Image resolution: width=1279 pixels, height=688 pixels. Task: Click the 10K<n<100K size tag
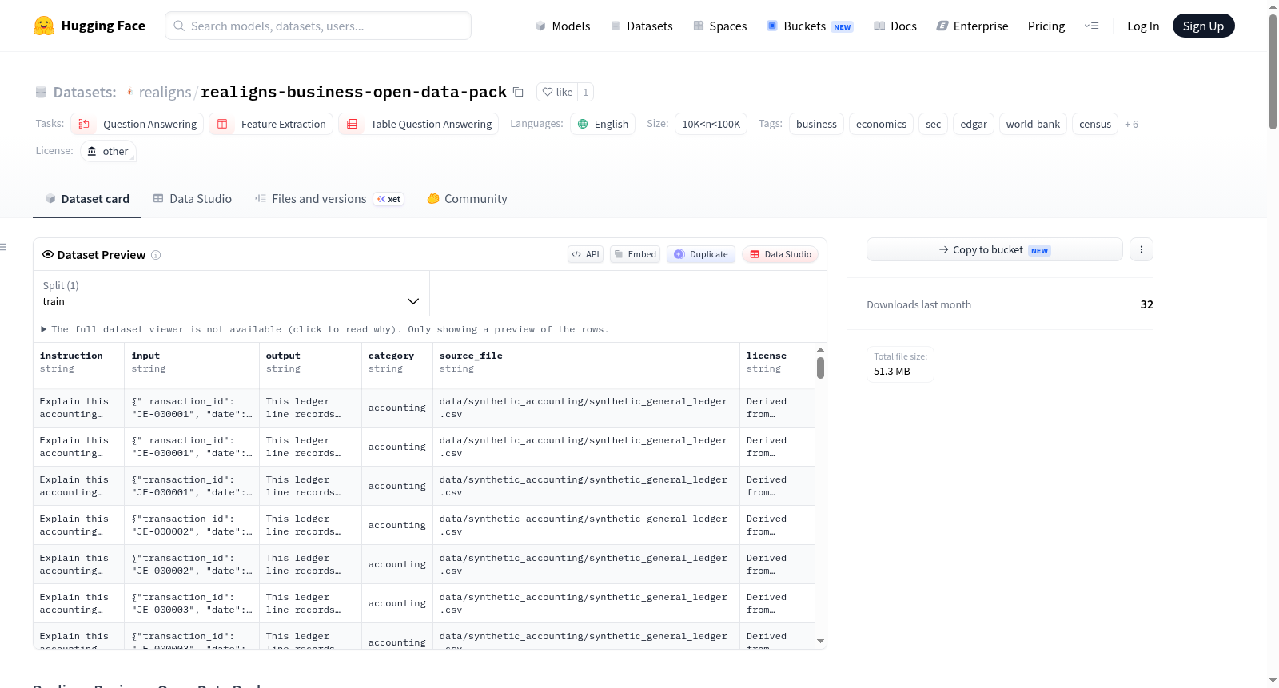[711, 124]
